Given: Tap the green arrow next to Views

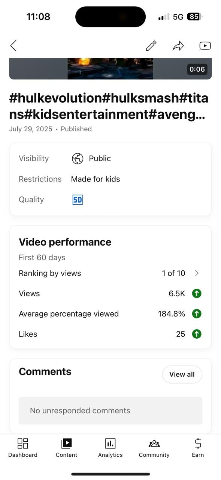Looking at the screenshot, I should 196,293.
